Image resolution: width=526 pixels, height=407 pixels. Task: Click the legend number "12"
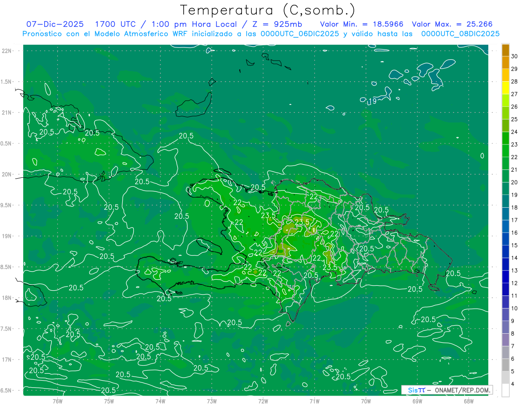pos(515,283)
